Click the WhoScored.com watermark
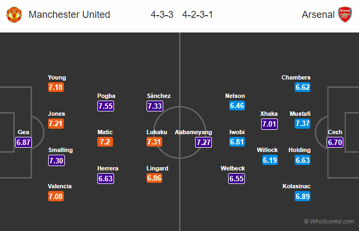Image resolution: width=359 pixels, height=231 pixels. [329, 221]
